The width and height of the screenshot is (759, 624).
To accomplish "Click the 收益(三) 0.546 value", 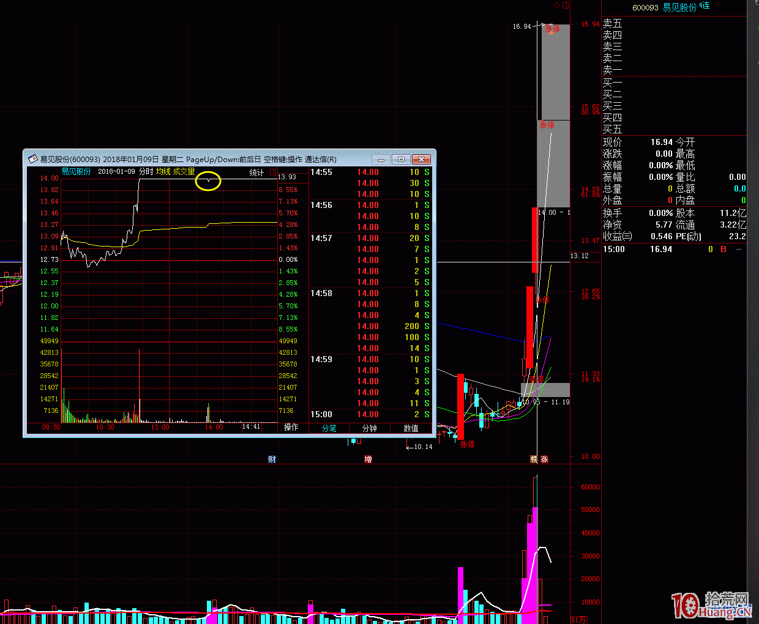I will click(662, 236).
